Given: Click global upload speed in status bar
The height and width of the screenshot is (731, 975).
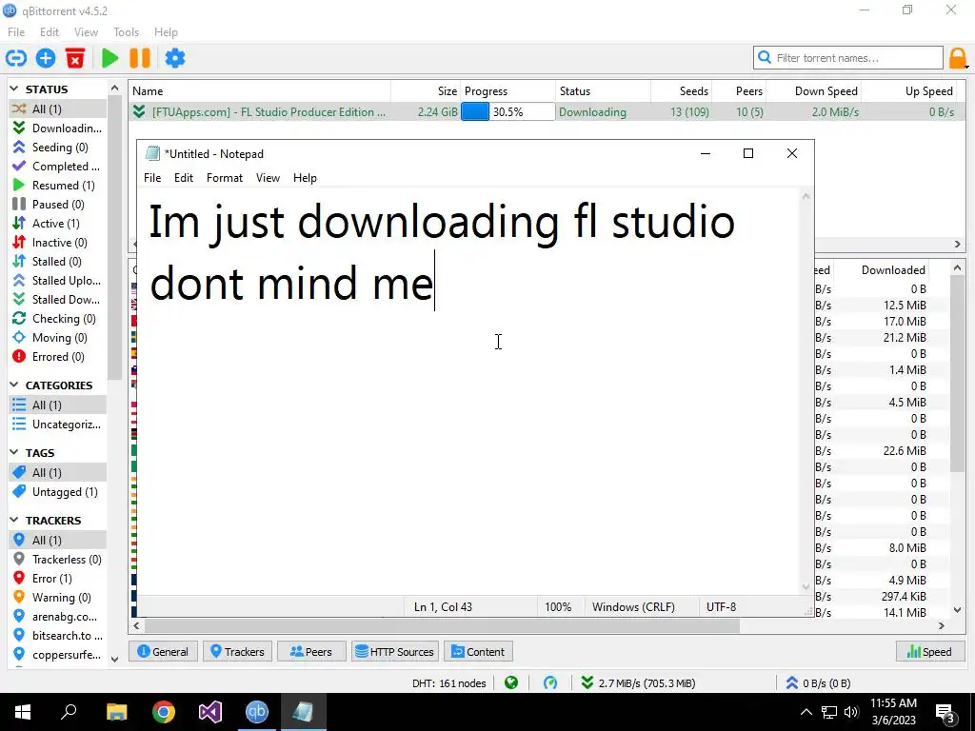Looking at the screenshot, I should pyautogui.click(x=818, y=683).
